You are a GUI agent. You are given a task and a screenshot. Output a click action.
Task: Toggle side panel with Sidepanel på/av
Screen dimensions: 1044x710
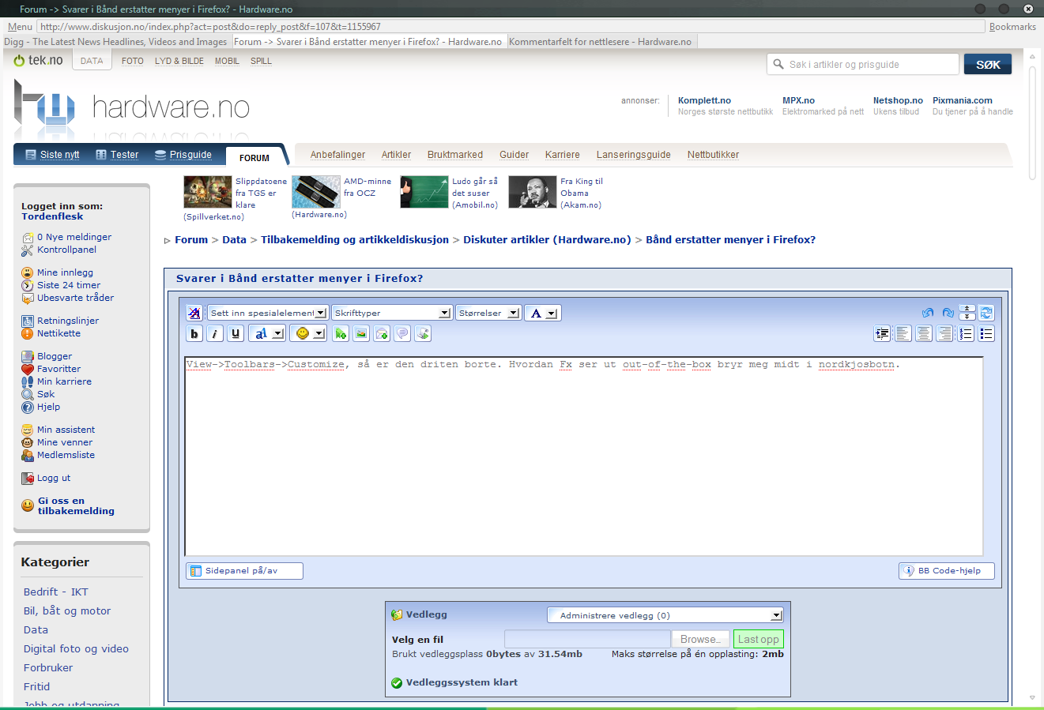(244, 570)
